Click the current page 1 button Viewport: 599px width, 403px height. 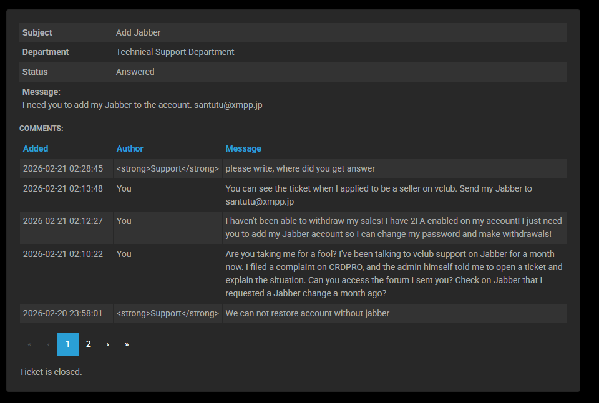(68, 344)
